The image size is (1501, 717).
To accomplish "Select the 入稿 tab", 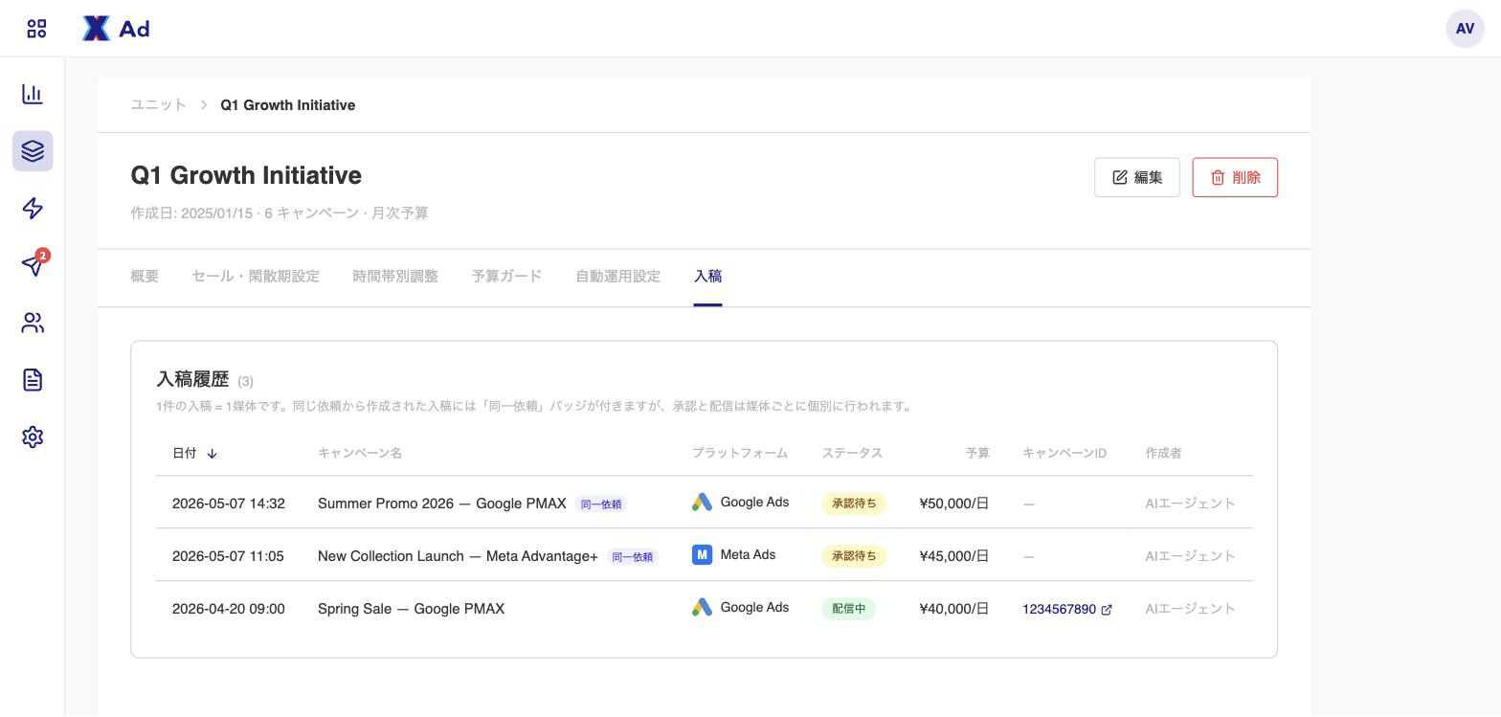I will coord(707,277).
